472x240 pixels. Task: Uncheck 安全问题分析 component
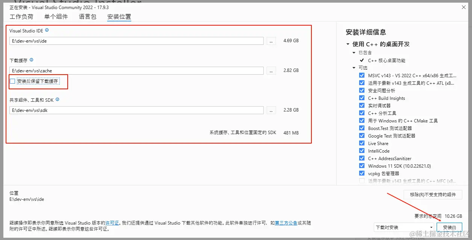pyautogui.click(x=362, y=90)
